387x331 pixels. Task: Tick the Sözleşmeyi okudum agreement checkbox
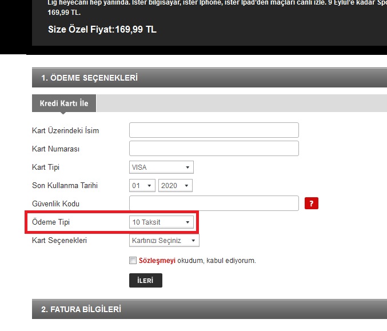[x=133, y=260]
